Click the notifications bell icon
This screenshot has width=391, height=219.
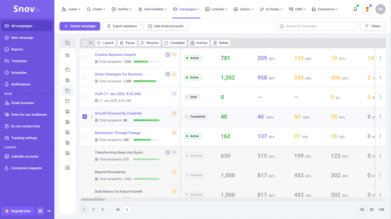(x=355, y=9)
